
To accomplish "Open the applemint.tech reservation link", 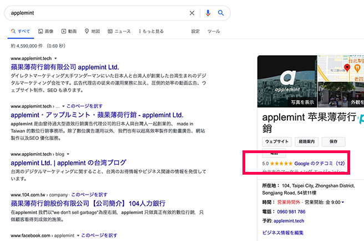I will (289, 221).
